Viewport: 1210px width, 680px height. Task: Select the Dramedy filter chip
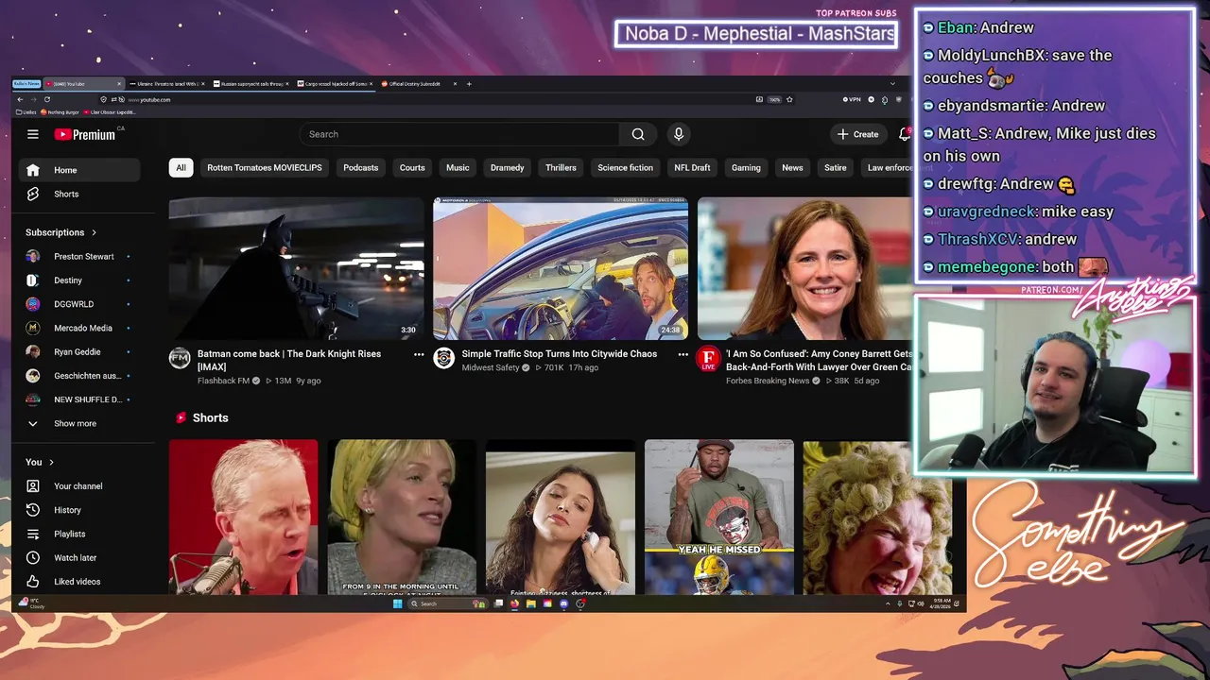(507, 167)
